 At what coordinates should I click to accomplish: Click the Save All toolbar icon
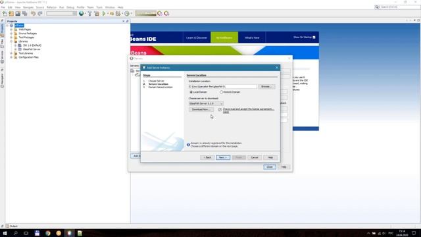(25, 13)
